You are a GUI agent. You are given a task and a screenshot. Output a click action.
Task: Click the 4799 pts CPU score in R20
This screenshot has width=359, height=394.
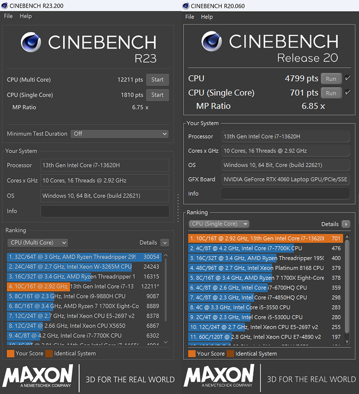[302, 78]
